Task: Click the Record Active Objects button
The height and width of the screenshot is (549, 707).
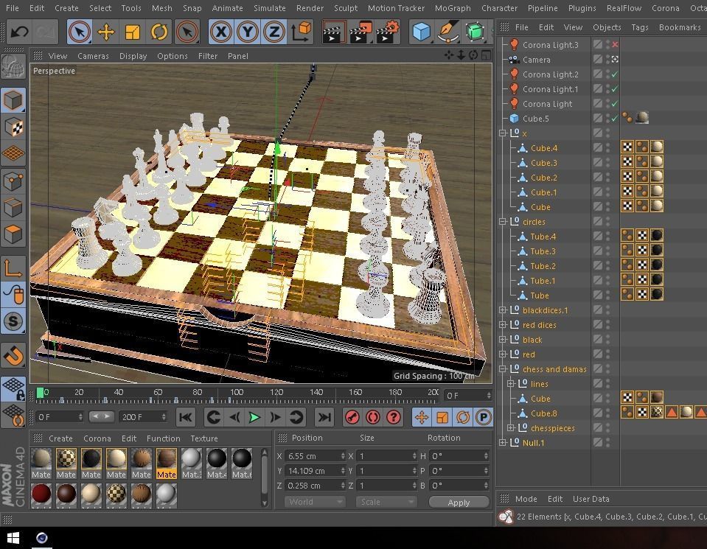Action: pos(352,417)
